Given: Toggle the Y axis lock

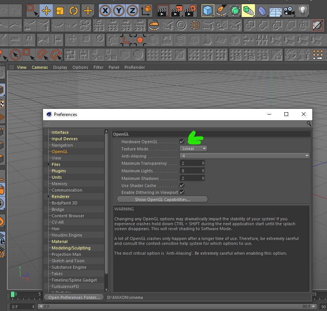Looking at the screenshot, I should pos(119,10).
